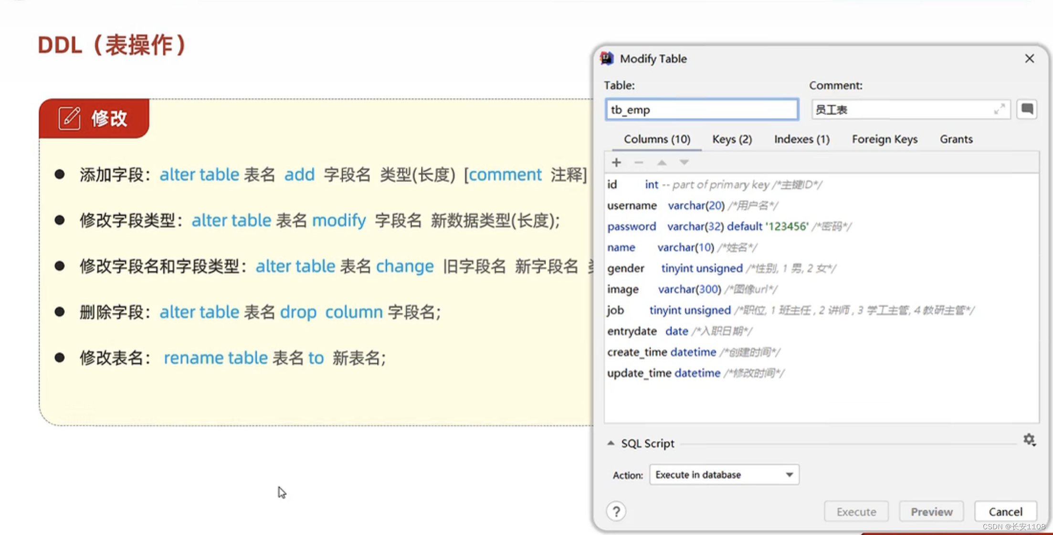Viewport: 1053px width, 535px height.
Task: Move column down with the down arrow
Action: (x=684, y=163)
